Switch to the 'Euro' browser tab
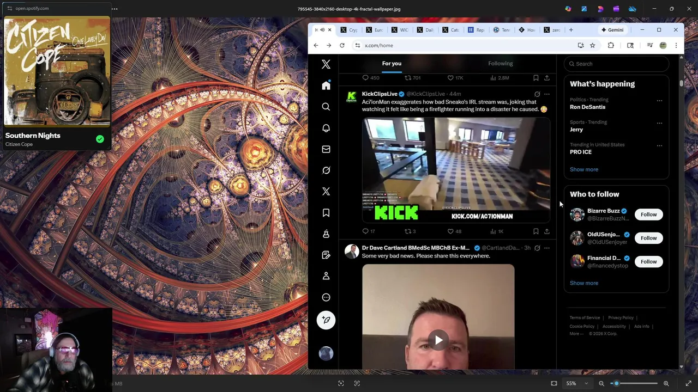 [375, 30]
